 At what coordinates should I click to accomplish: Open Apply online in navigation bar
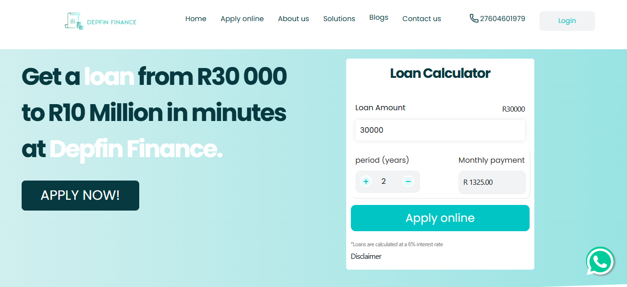[242, 19]
